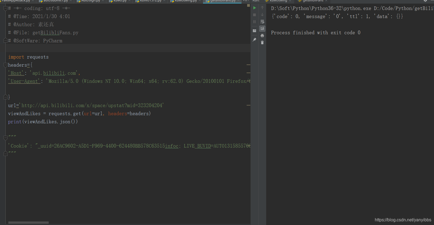Toggle soft-wrap in the console output
Image resolution: width=434 pixels, height=225 pixels.
pos(262,22)
